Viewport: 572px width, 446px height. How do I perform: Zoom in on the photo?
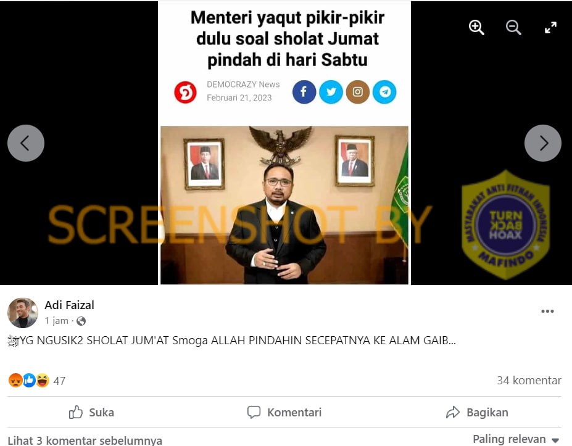pos(476,27)
